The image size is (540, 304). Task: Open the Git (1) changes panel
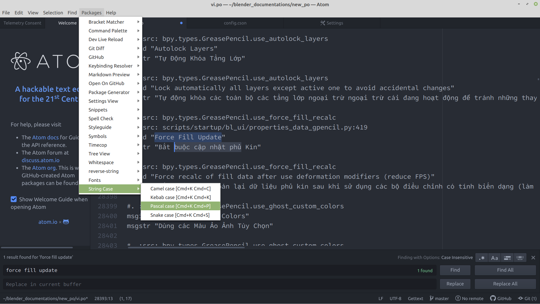(527, 298)
